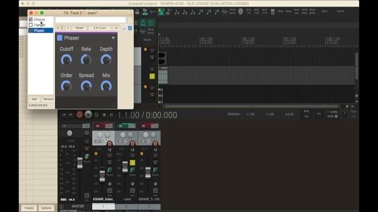Enable the Flanger effect checkbox

point(31,25)
